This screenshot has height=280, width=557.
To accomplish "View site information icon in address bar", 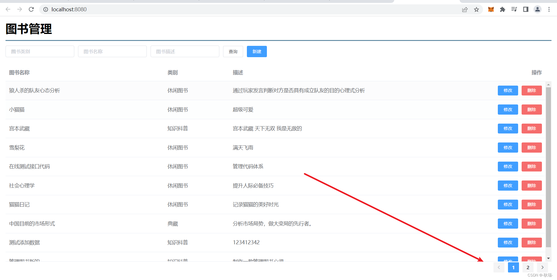I will pyautogui.click(x=46, y=9).
